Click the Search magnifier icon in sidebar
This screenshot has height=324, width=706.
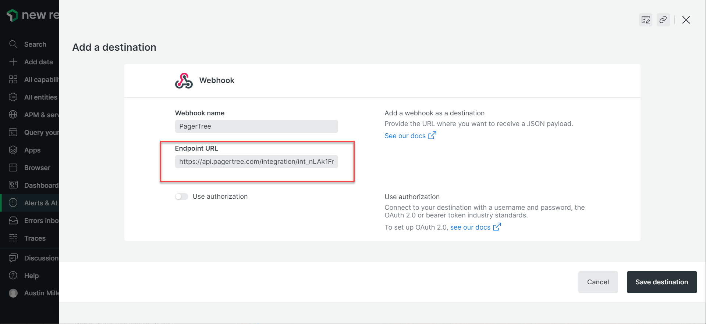(x=13, y=44)
